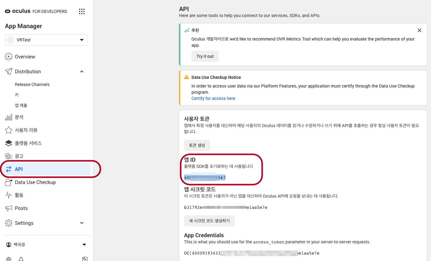
Task: Click the yellow warning triangle icon
Action: tap(187, 77)
